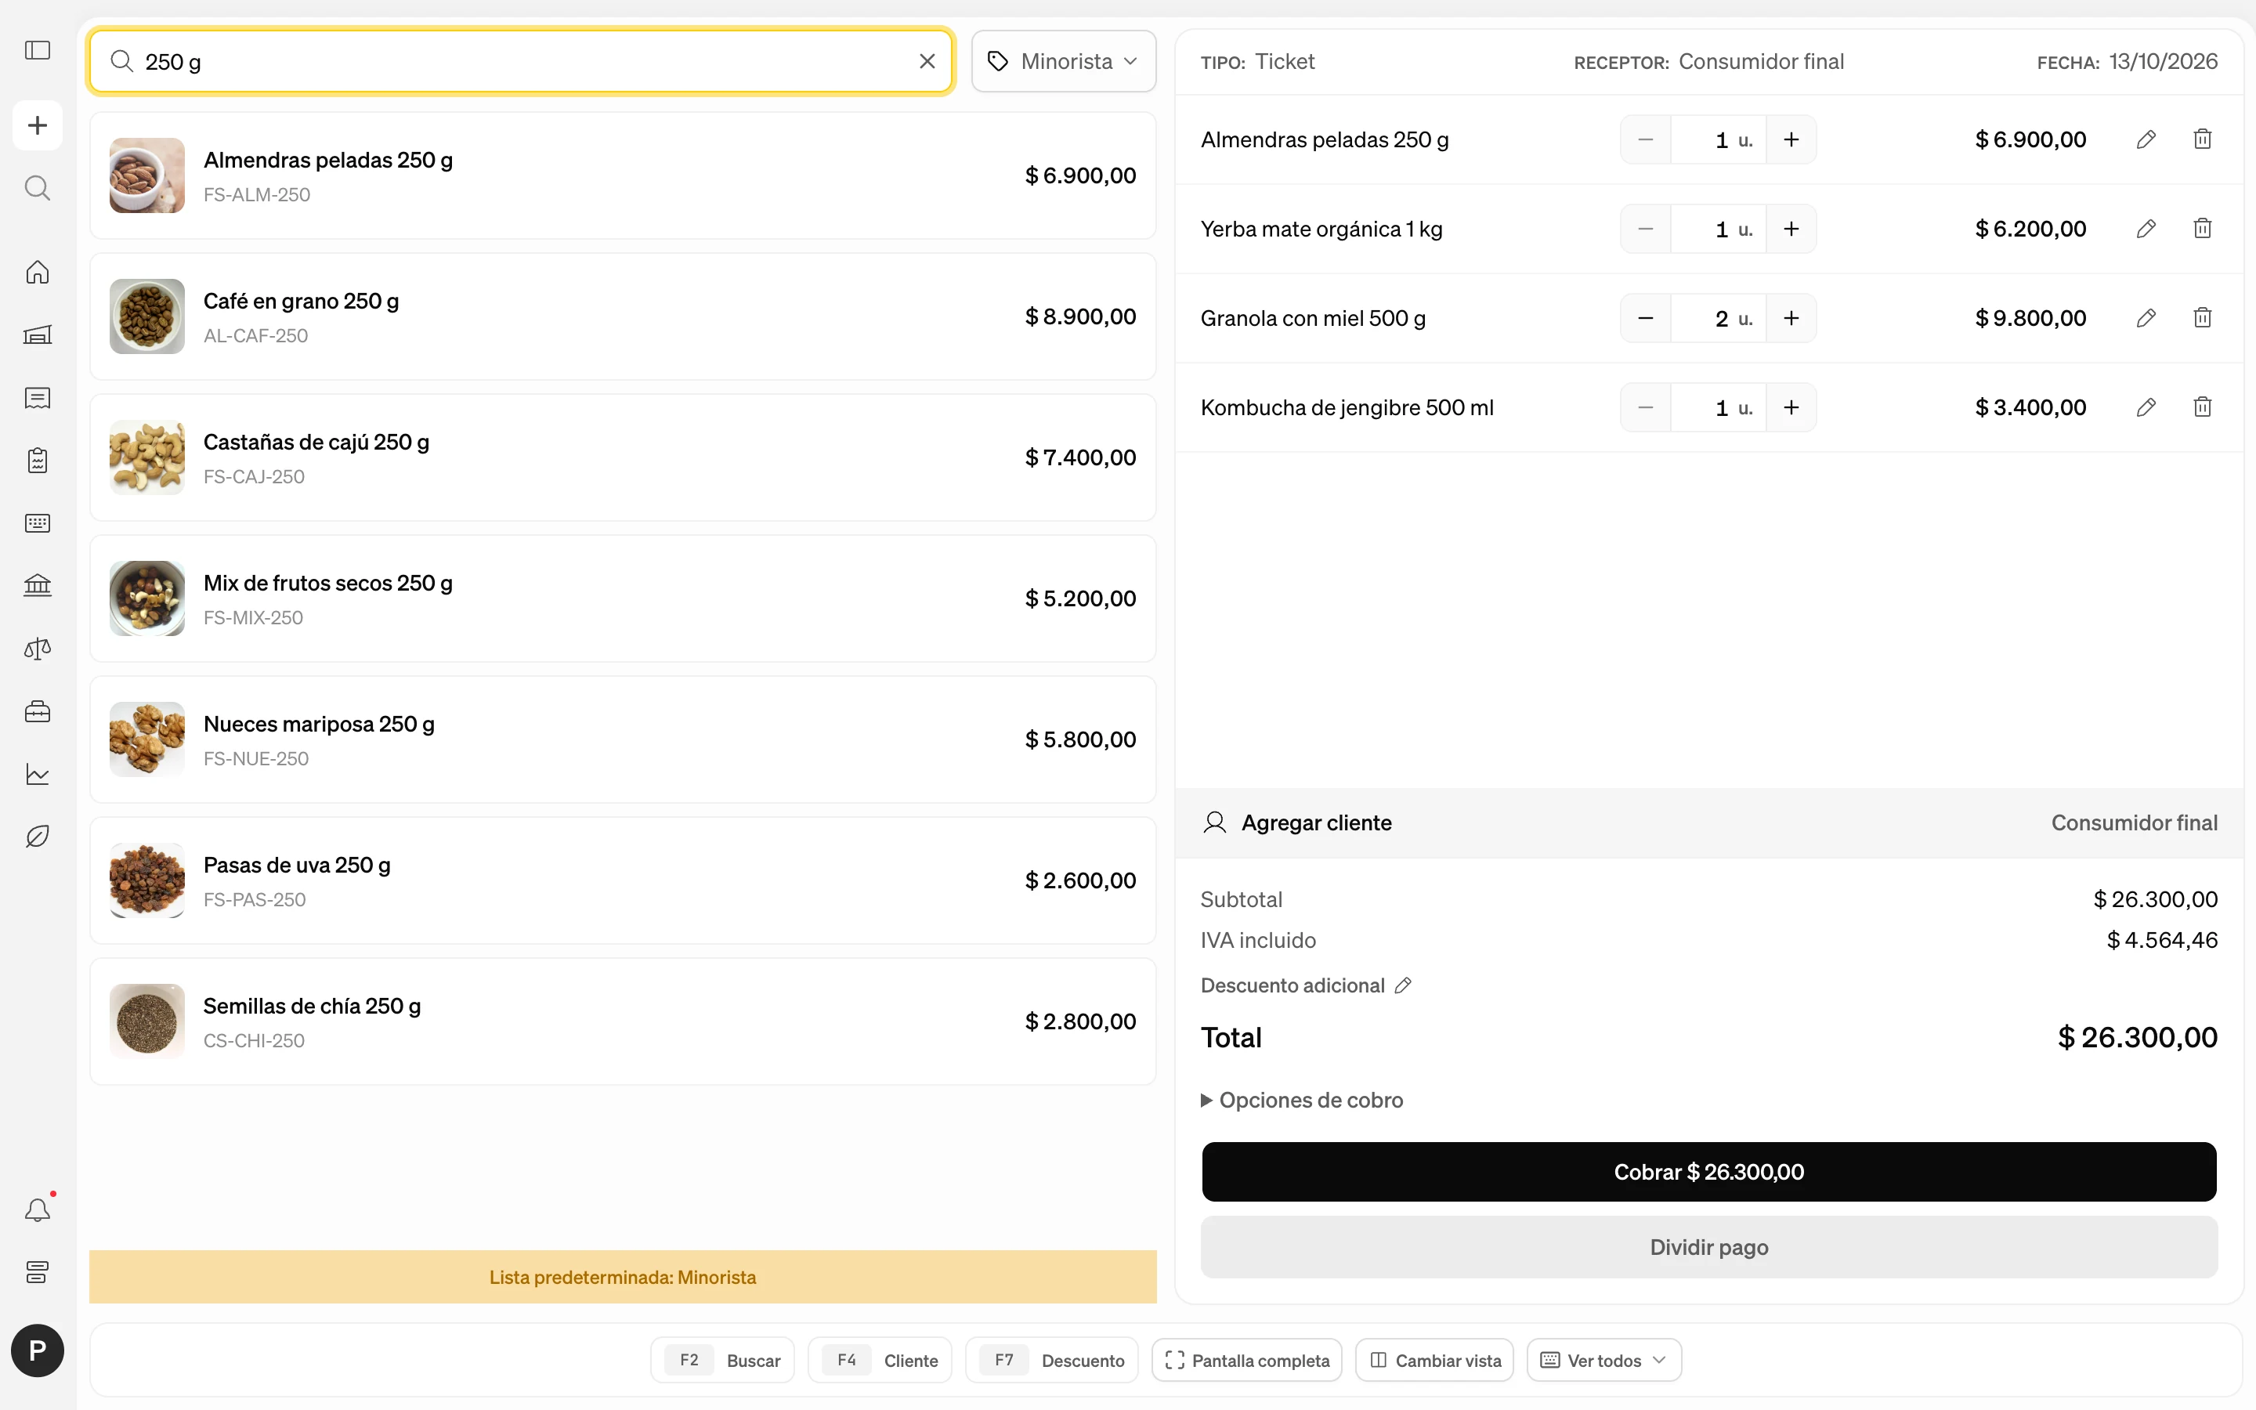Add Semillas de chía 250 g product
Viewport: 2256px width, 1410px height.
click(x=623, y=1021)
